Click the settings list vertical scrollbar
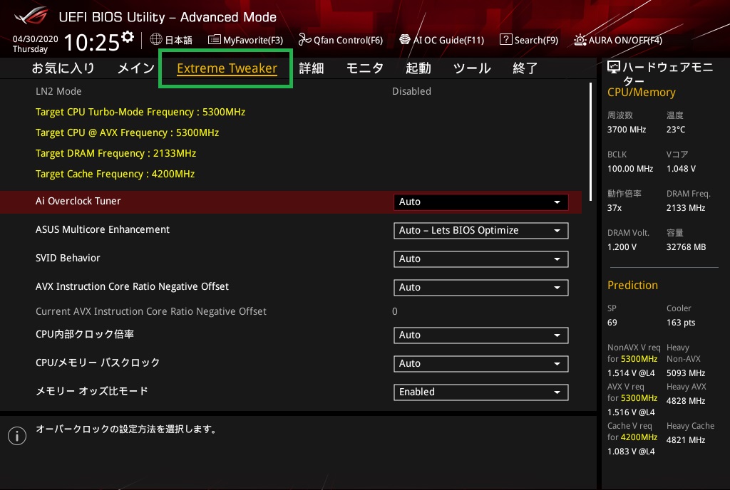Image resolution: width=730 pixels, height=490 pixels. [x=590, y=142]
